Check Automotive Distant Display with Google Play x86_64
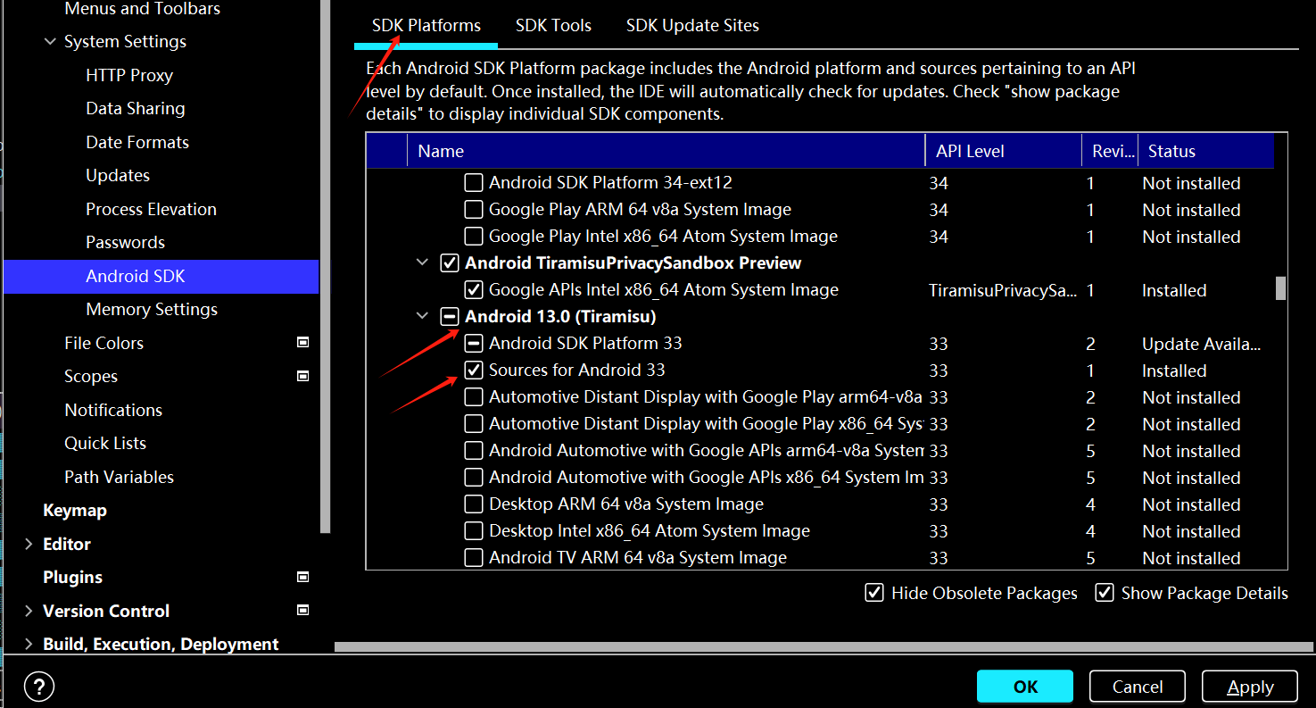This screenshot has width=1316, height=708. pyautogui.click(x=474, y=424)
